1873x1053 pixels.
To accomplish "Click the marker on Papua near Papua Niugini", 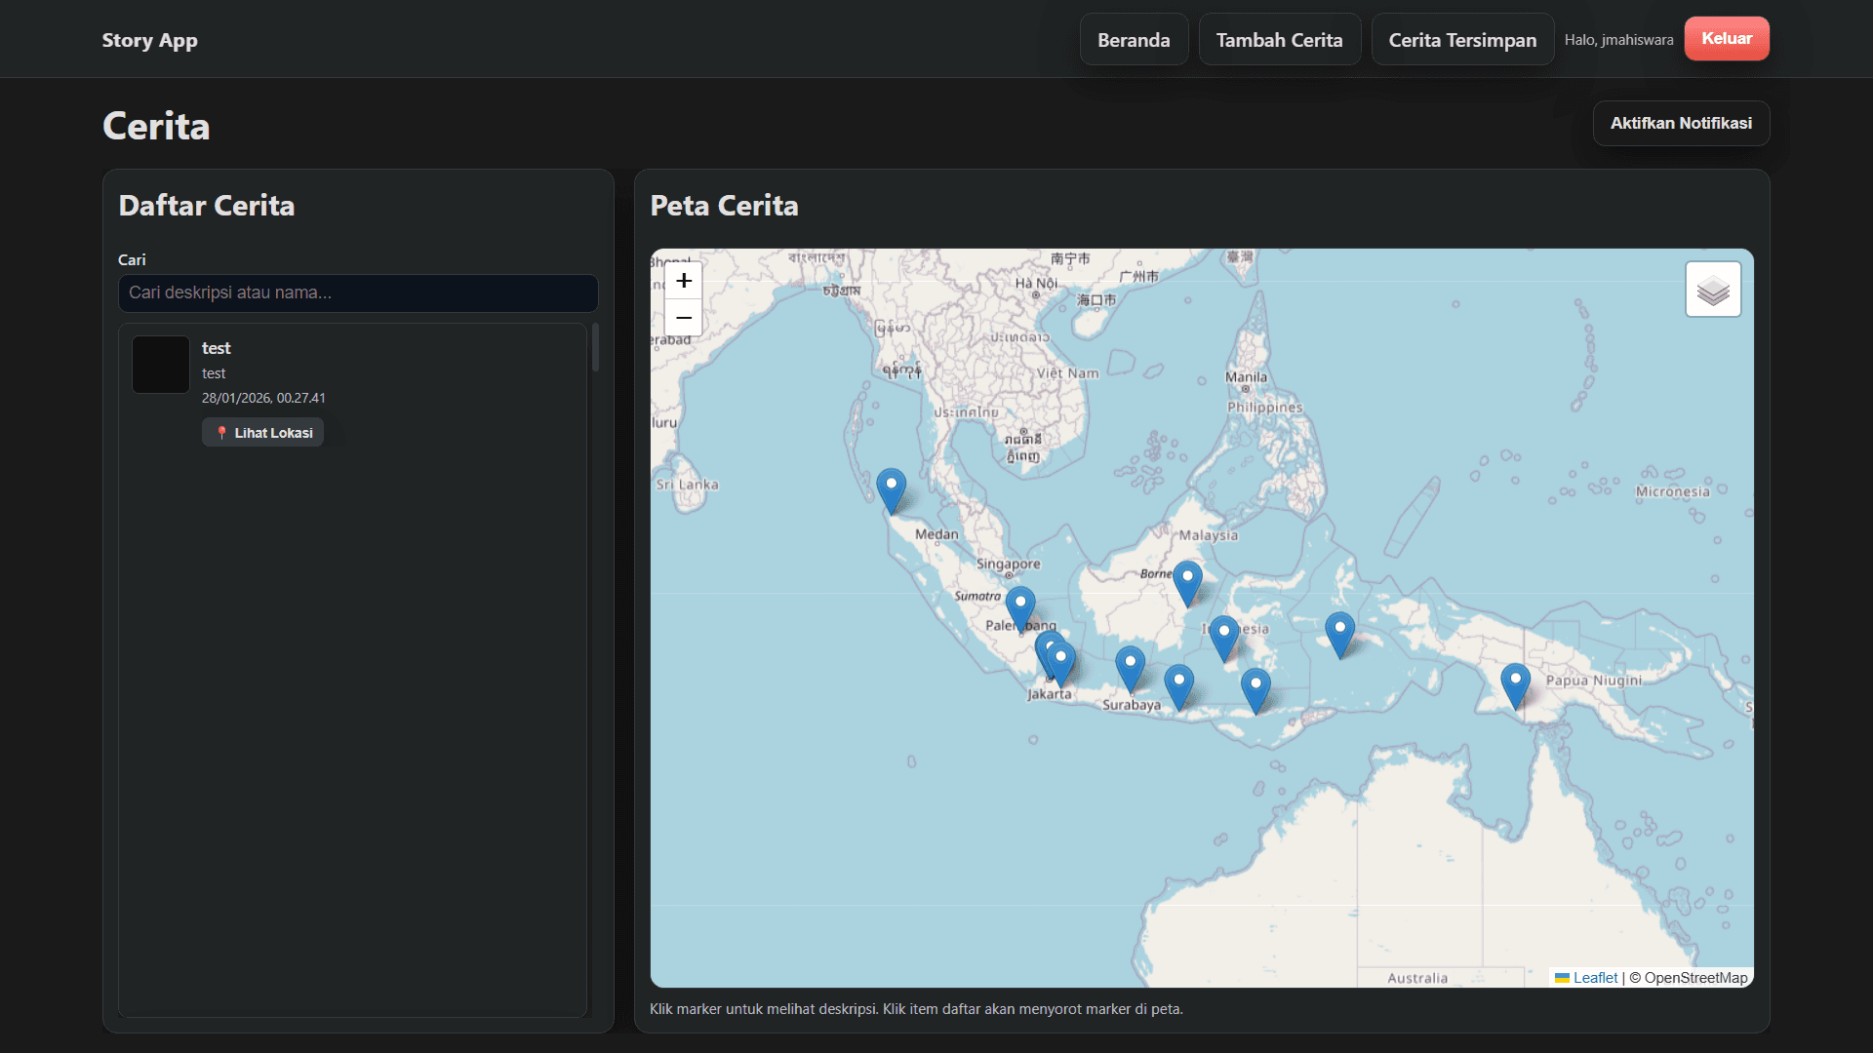I will pos(1515,682).
